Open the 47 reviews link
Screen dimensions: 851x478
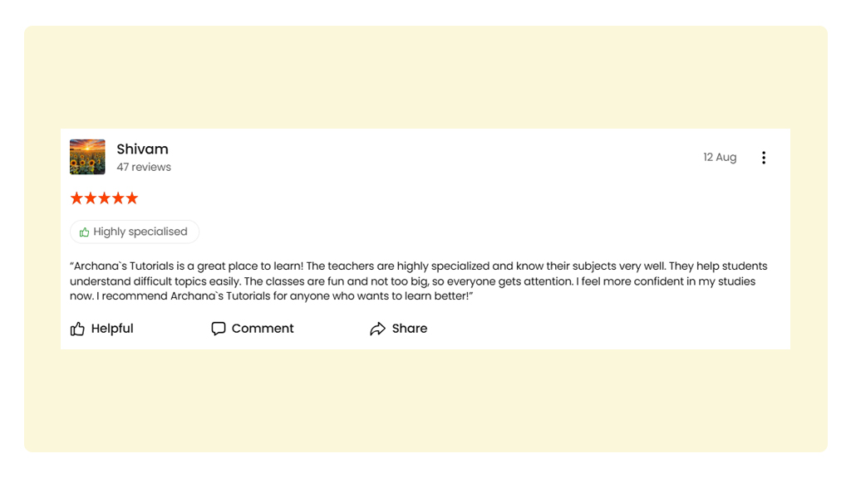tap(144, 168)
